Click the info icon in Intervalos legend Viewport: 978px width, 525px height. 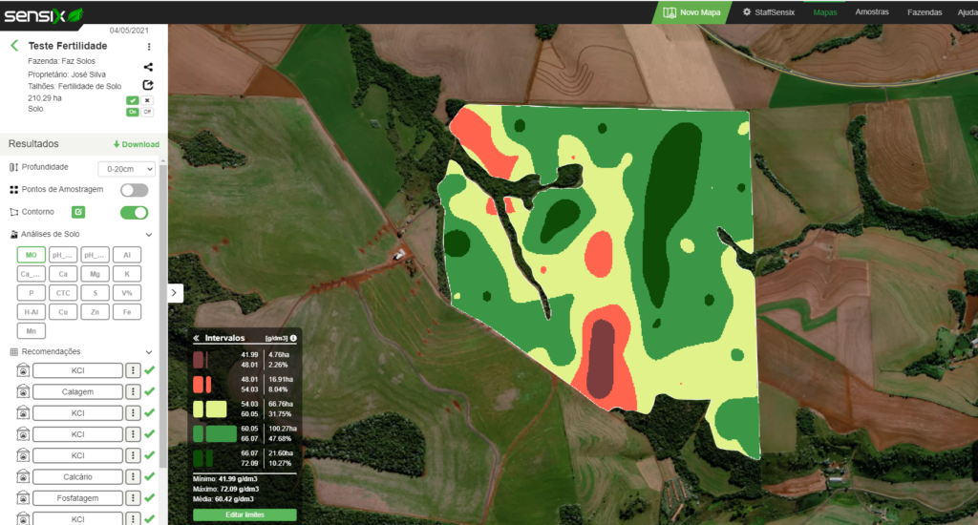tap(293, 338)
